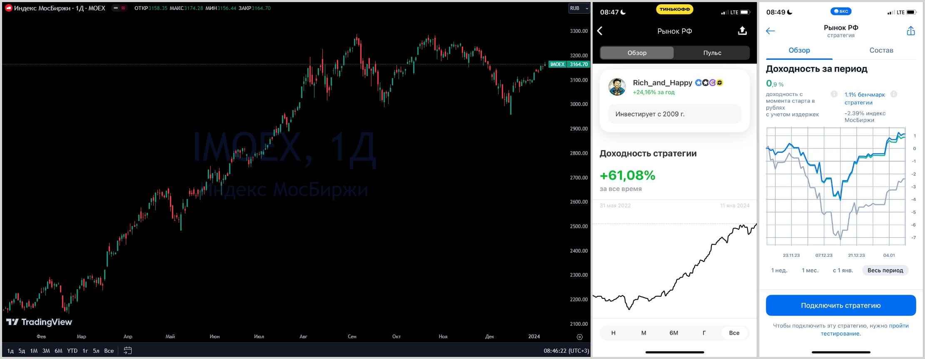The image size is (925, 359).
Task: Click the red MOEX index flag icon
Action: point(9,8)
